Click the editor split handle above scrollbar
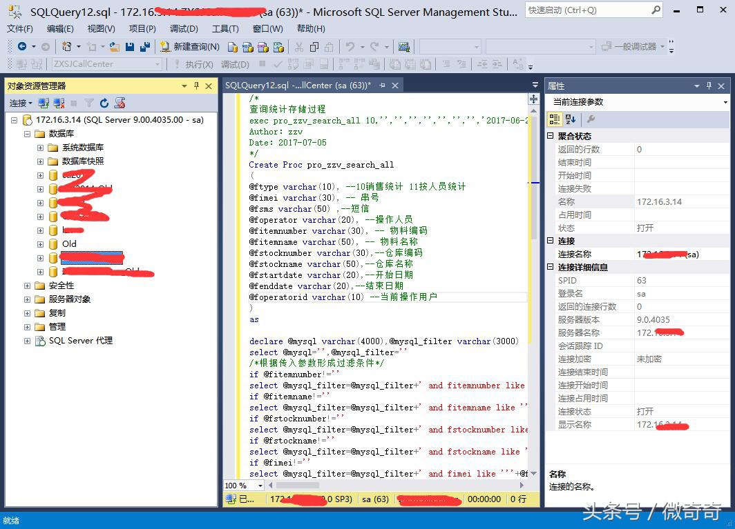 click(534, 99)
